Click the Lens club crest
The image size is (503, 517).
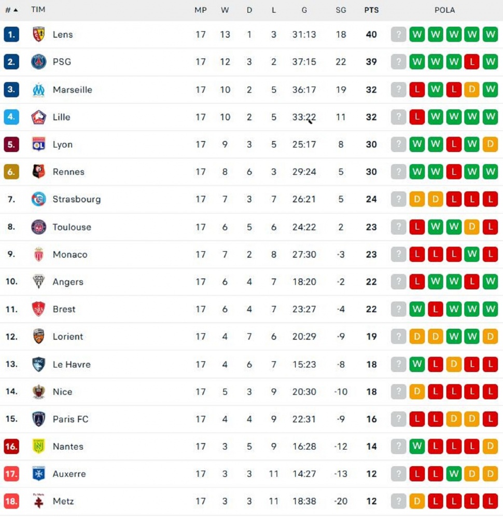pyautogui.click(x=37, y=34)
